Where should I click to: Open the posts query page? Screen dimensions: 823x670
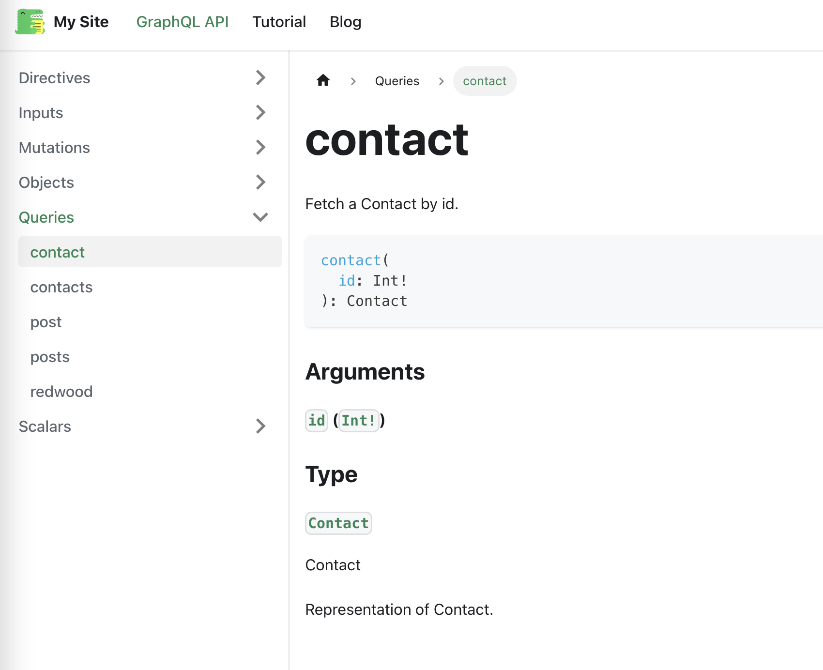click(49, 357)
